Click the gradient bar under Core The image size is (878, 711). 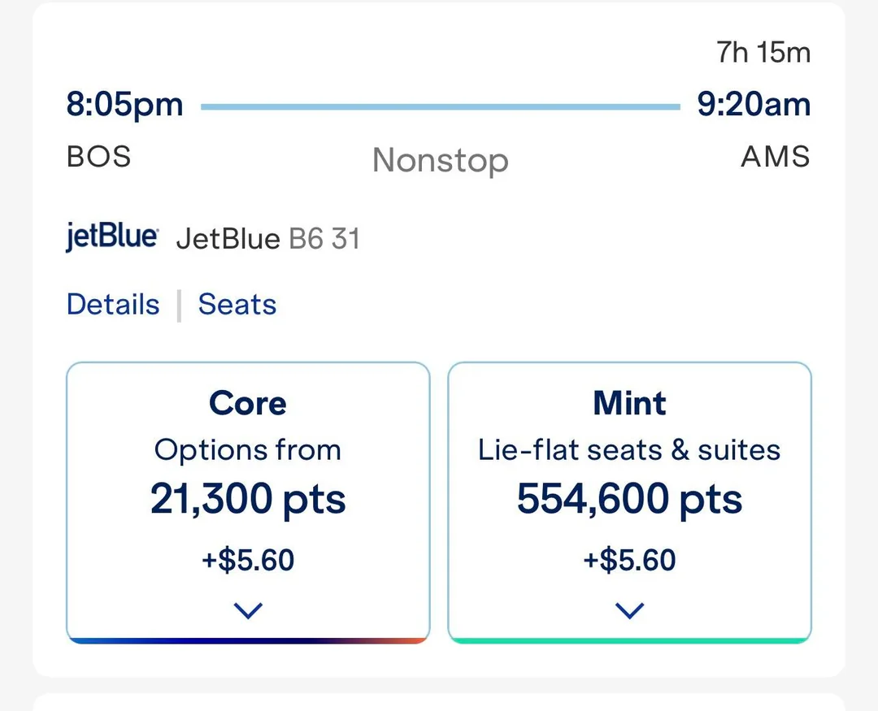[248, 640]
